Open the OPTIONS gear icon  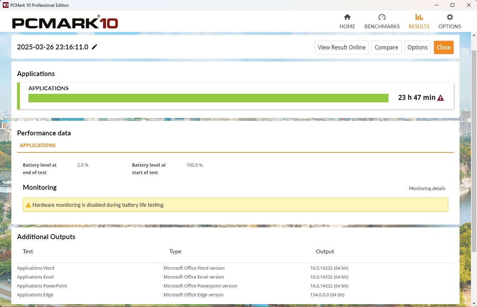(450, 17)
